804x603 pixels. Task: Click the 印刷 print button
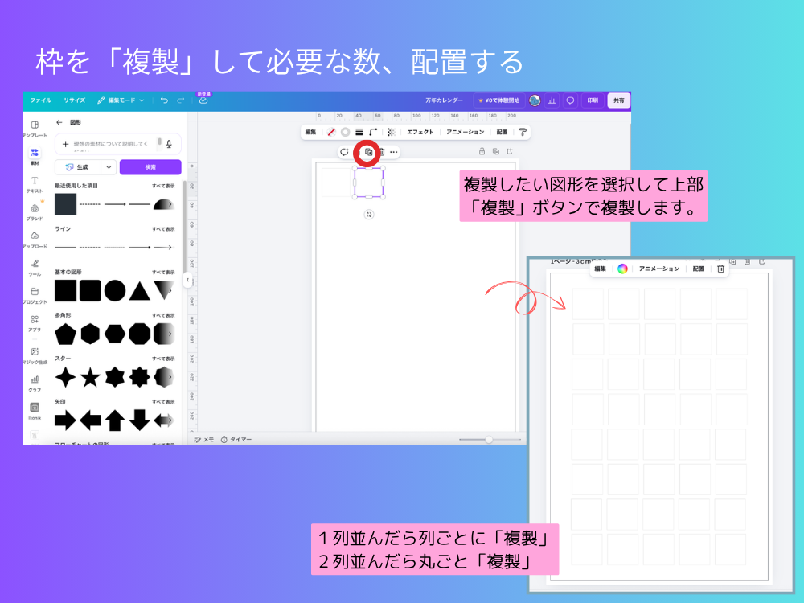[593, 100]
